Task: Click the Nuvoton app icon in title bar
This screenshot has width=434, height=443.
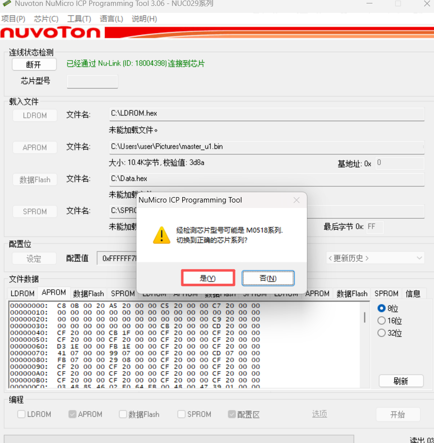Action: click(x=7, y=4)
